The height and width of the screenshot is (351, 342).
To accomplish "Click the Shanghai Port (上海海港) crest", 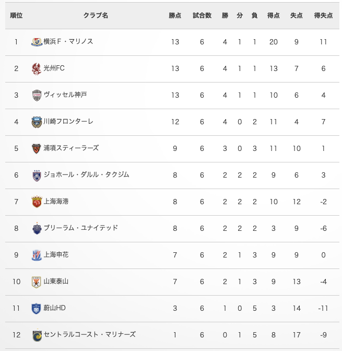I will pyautogui.click(x=37, y=202).
